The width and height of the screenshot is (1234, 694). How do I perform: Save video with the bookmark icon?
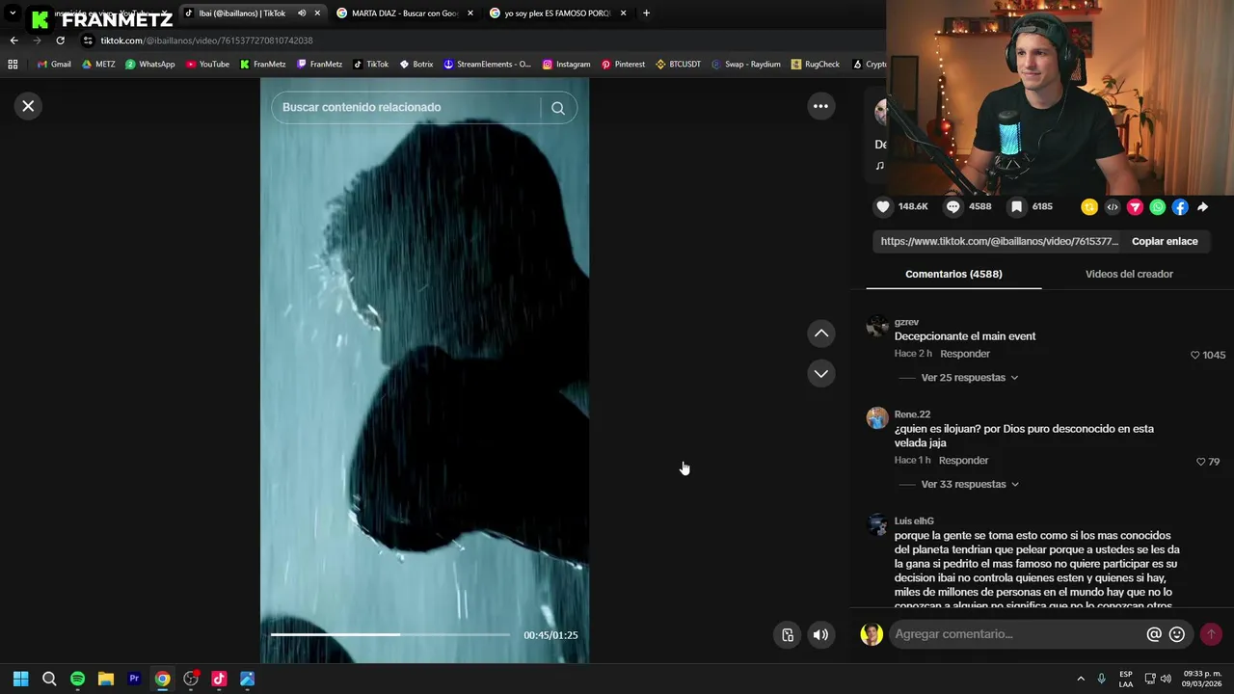pos(1016,206)
